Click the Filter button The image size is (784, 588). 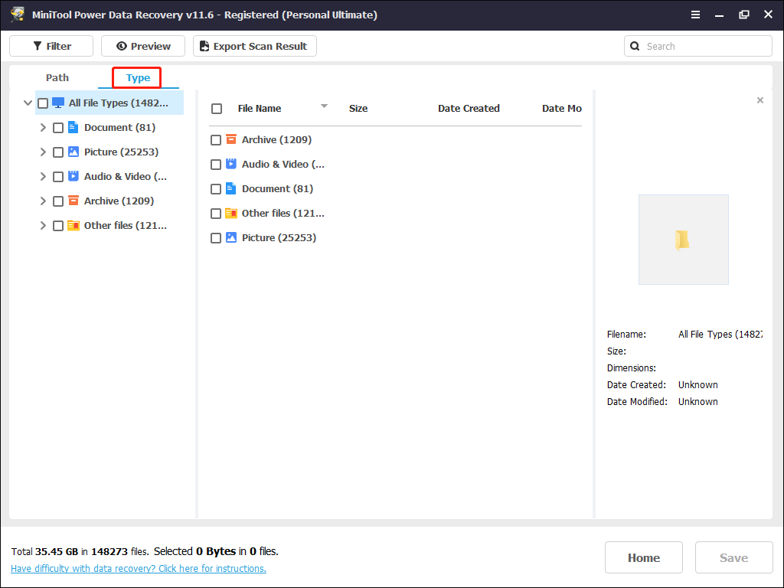[51, 46]
